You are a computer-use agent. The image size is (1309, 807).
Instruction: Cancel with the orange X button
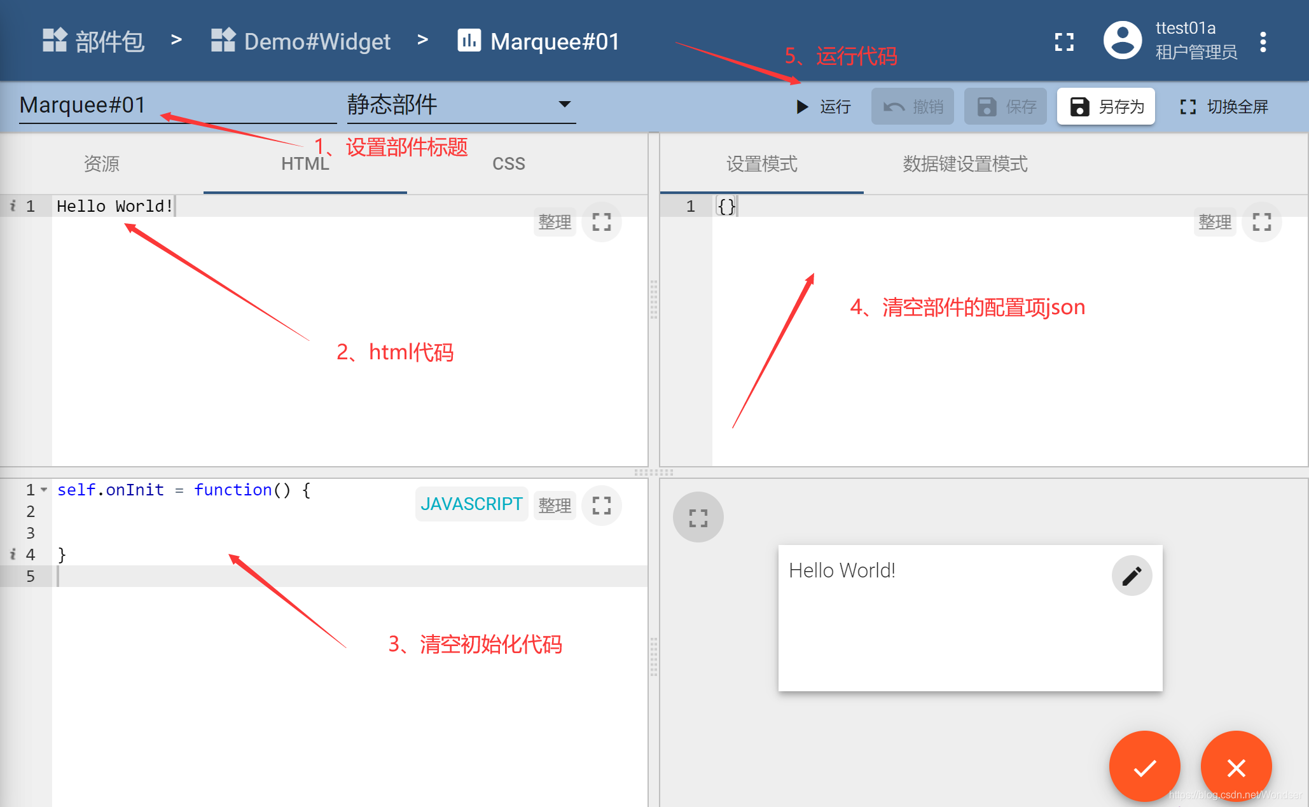pyautogui.click(x=1236, y=768)
